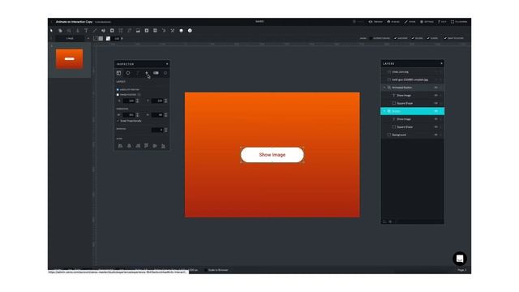Click the rotation stepper arrows
Screen dimensions: 519x292
pyautogui.click(x=165, y=130)
